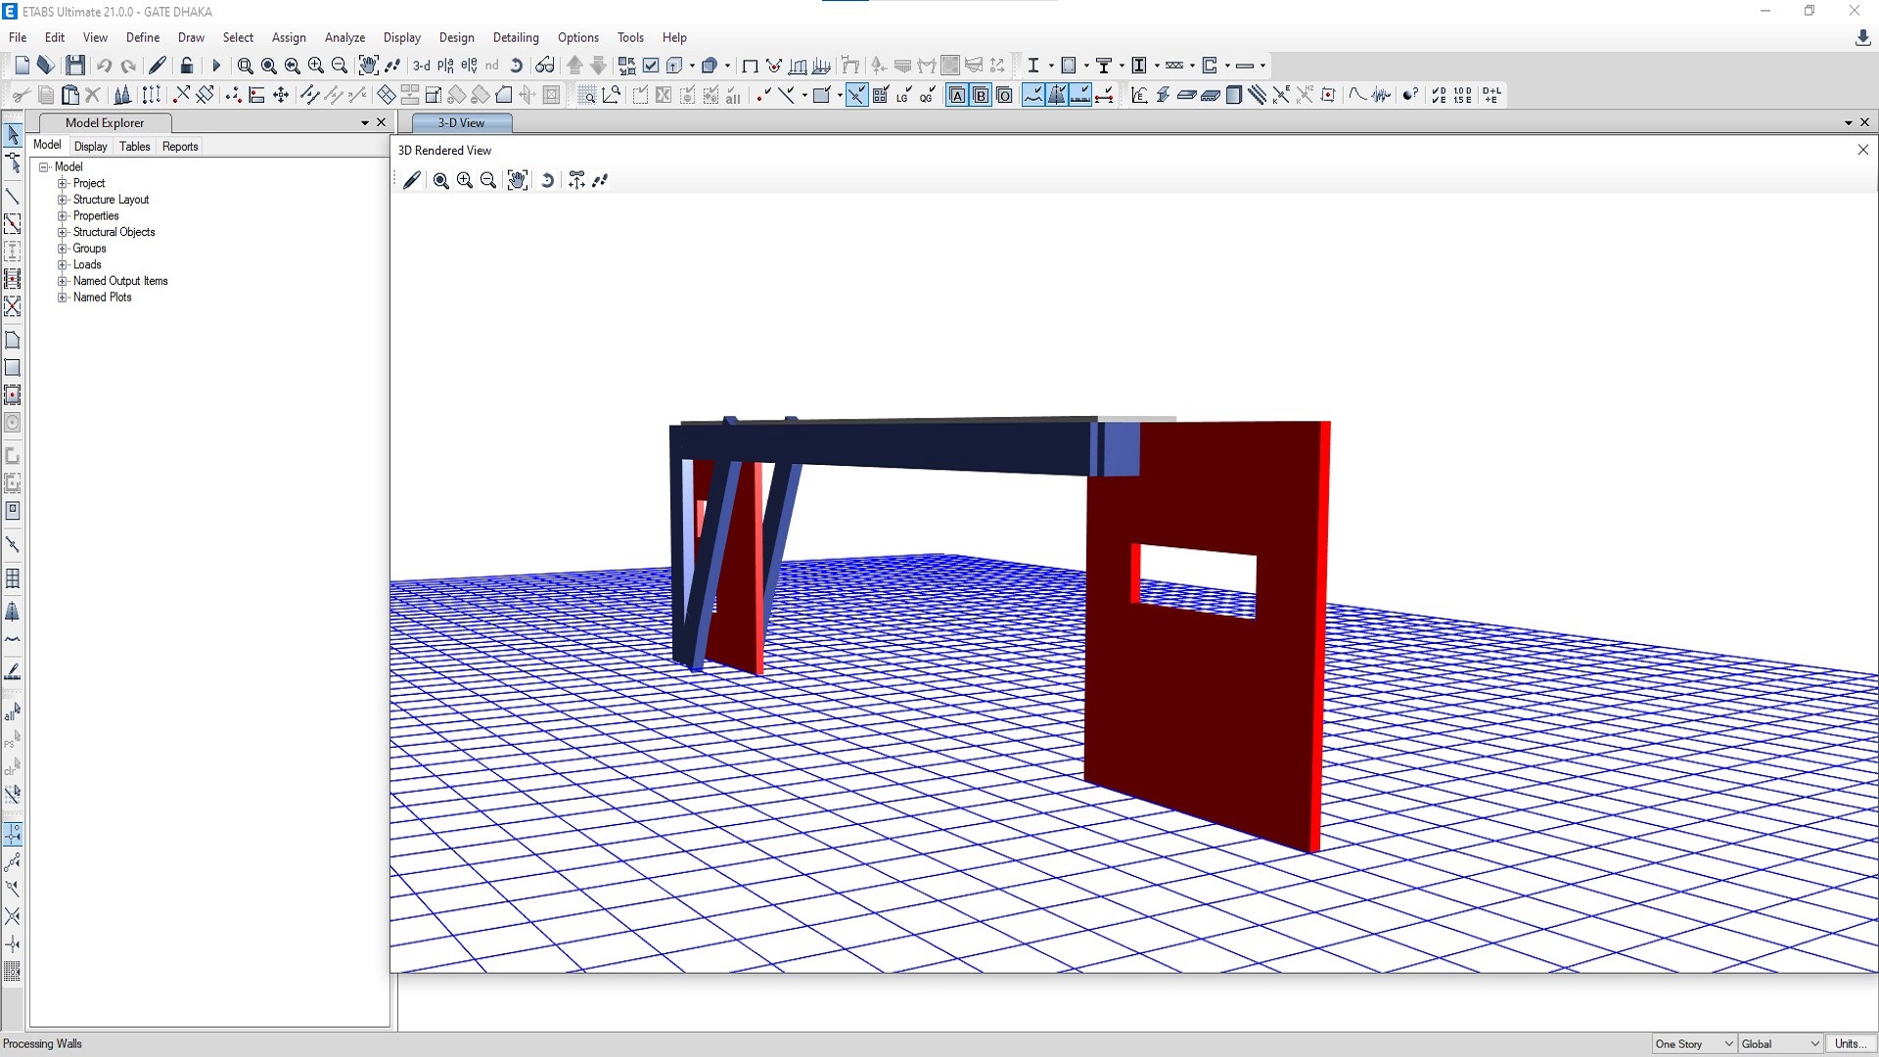The height and width of the screenshot is (1057, 1879).
Task: Close the 3D Rendered View panel
Action: pyautogui.click(x=1862, y=150)
